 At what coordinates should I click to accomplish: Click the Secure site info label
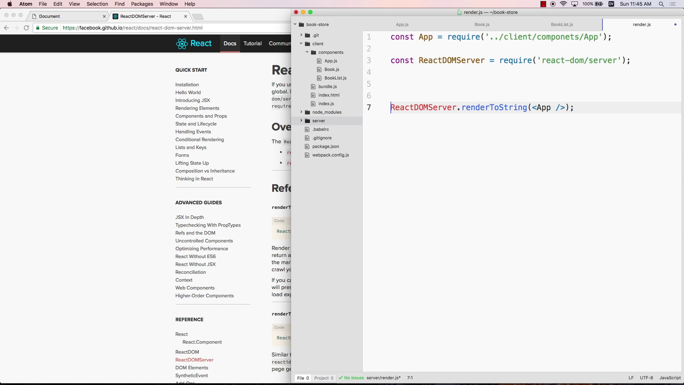(x=47, y=28)
